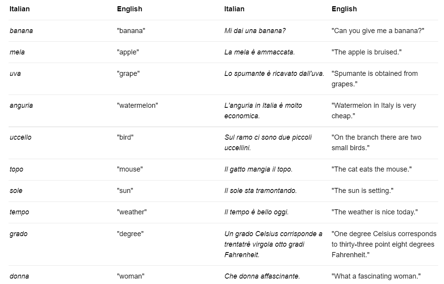
Task: Select the Italian word 'anguria'
Action: (21, 105)
